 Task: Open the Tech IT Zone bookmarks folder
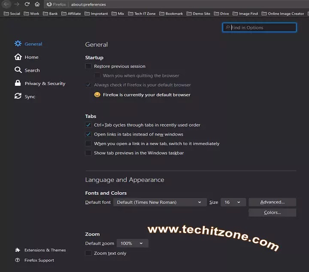142,14
